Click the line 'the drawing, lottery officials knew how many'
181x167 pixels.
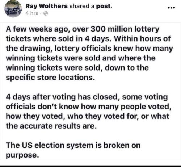pos(89,49)
